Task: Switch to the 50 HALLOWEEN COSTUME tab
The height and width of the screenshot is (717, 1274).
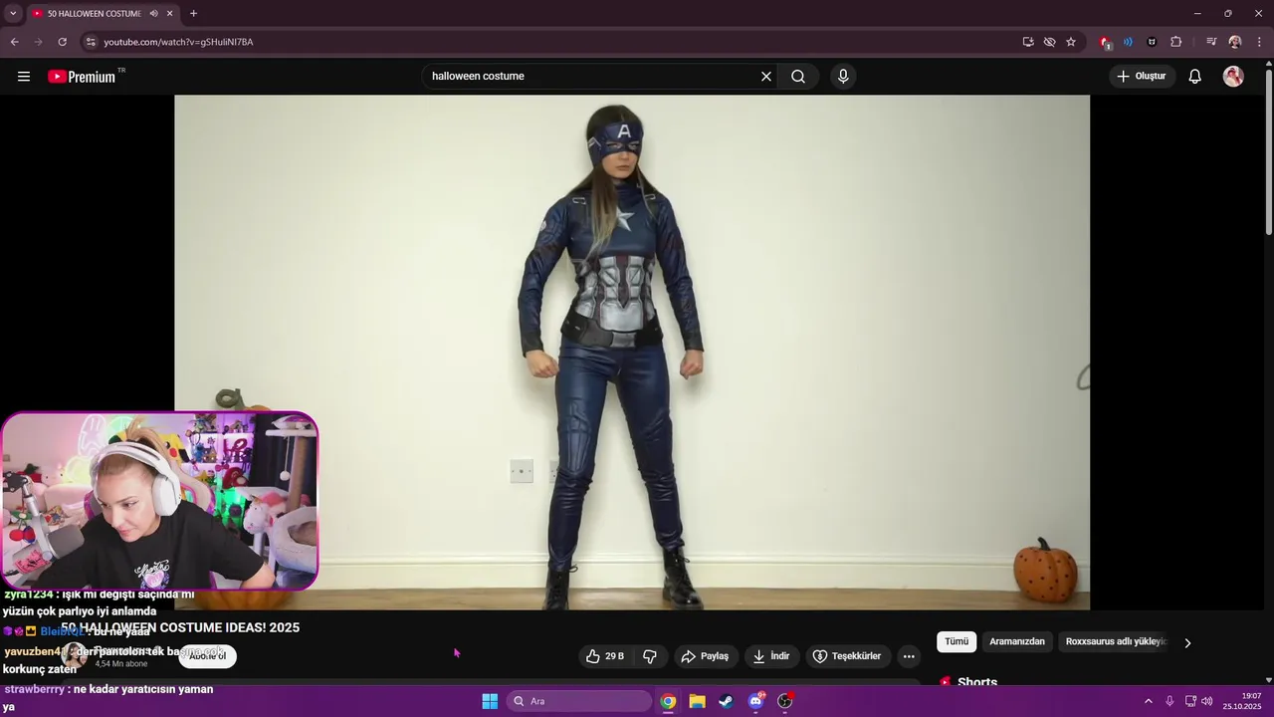Action: tap(93, 14)
